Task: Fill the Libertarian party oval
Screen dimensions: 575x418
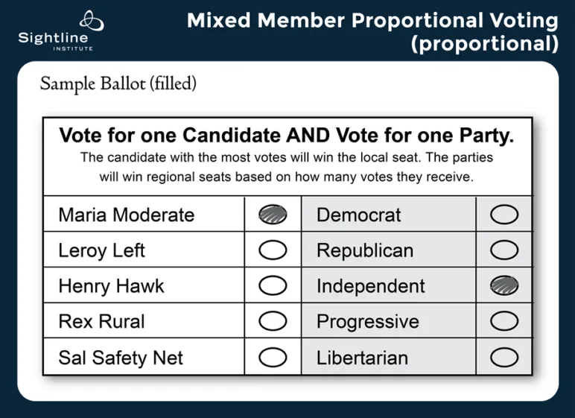Action: coord(504,358)
